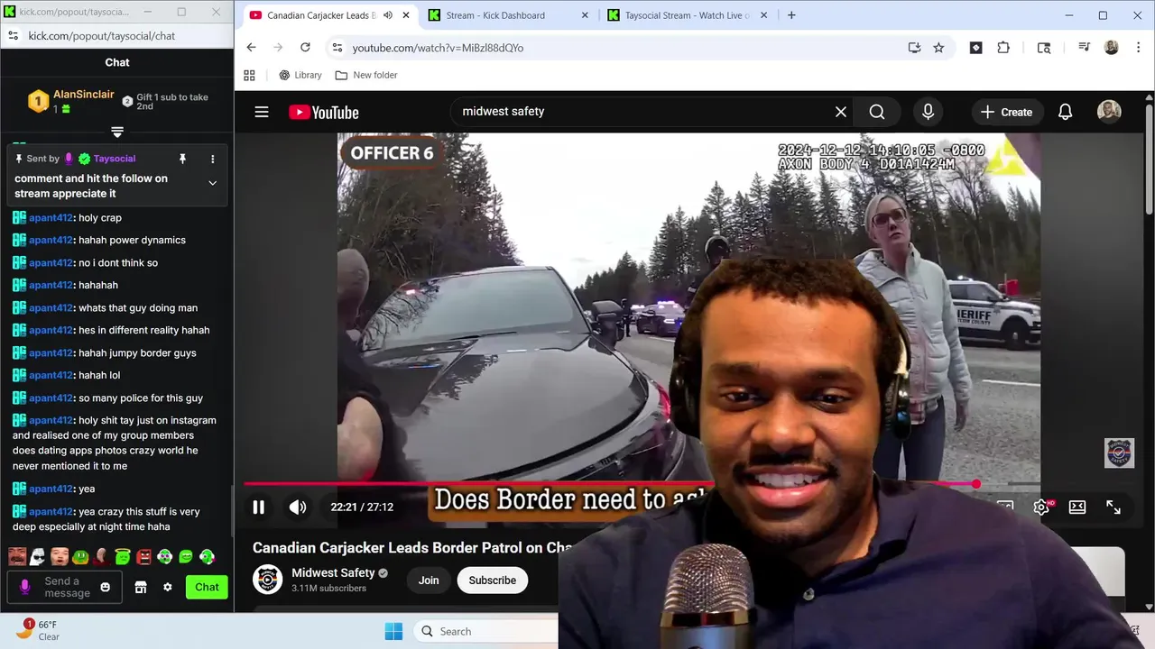Screen dimensions: 1155x649
Task: Open the Windows Start menu
Action: (393, 631)
